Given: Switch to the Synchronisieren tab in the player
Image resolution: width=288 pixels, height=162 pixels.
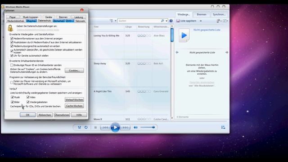Looking at the screenshot, I should coord(219,14).
